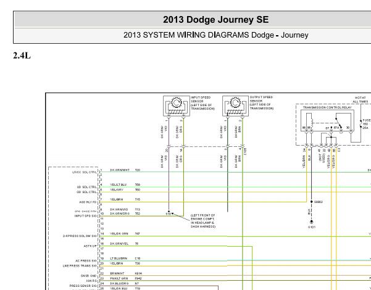Click the "LINE PRESS TRANS SIG" pin label
Viewport: 371px width, 290px height.
click(80, 266)
